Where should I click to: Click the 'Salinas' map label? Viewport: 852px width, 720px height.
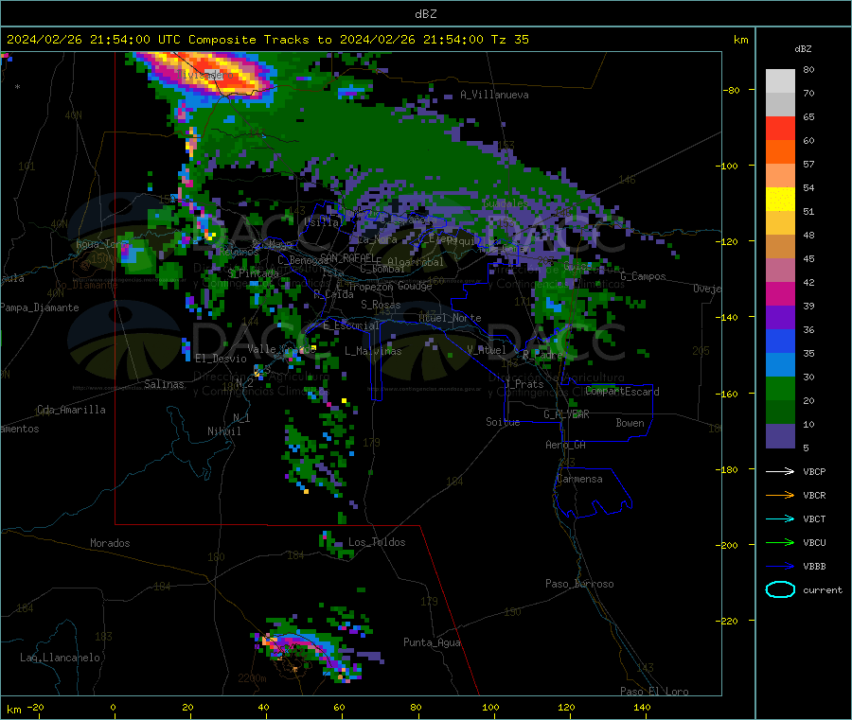164,384
